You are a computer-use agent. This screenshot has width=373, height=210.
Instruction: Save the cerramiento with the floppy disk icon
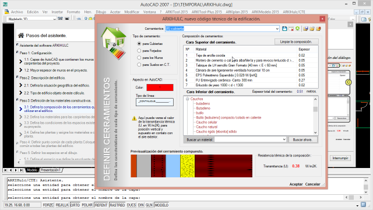coord(284,29)
